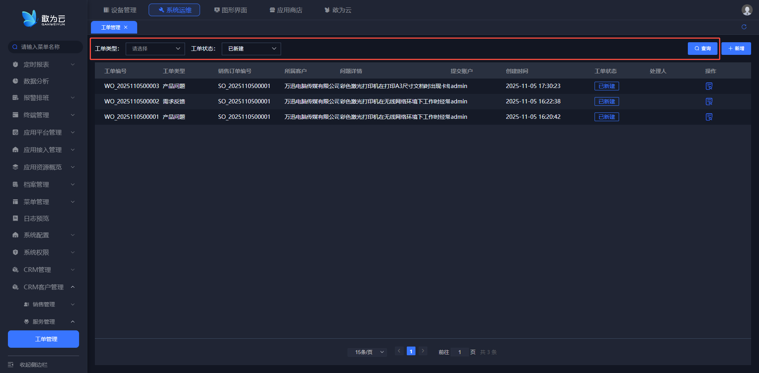Click the 查询 search button

pos(702,49)
